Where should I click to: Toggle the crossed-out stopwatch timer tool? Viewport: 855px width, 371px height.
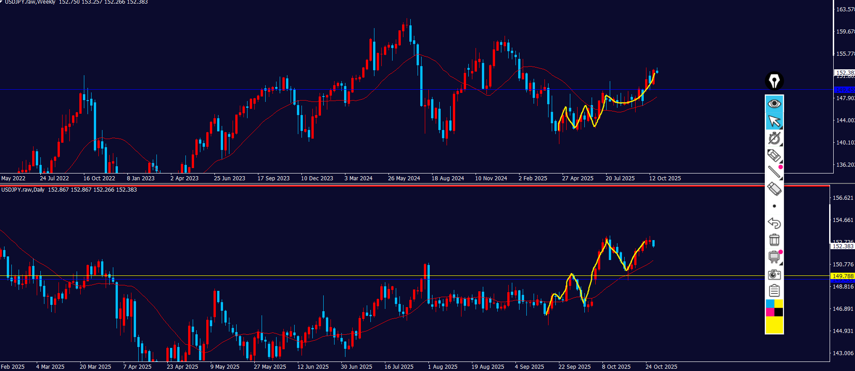point(774,138)
